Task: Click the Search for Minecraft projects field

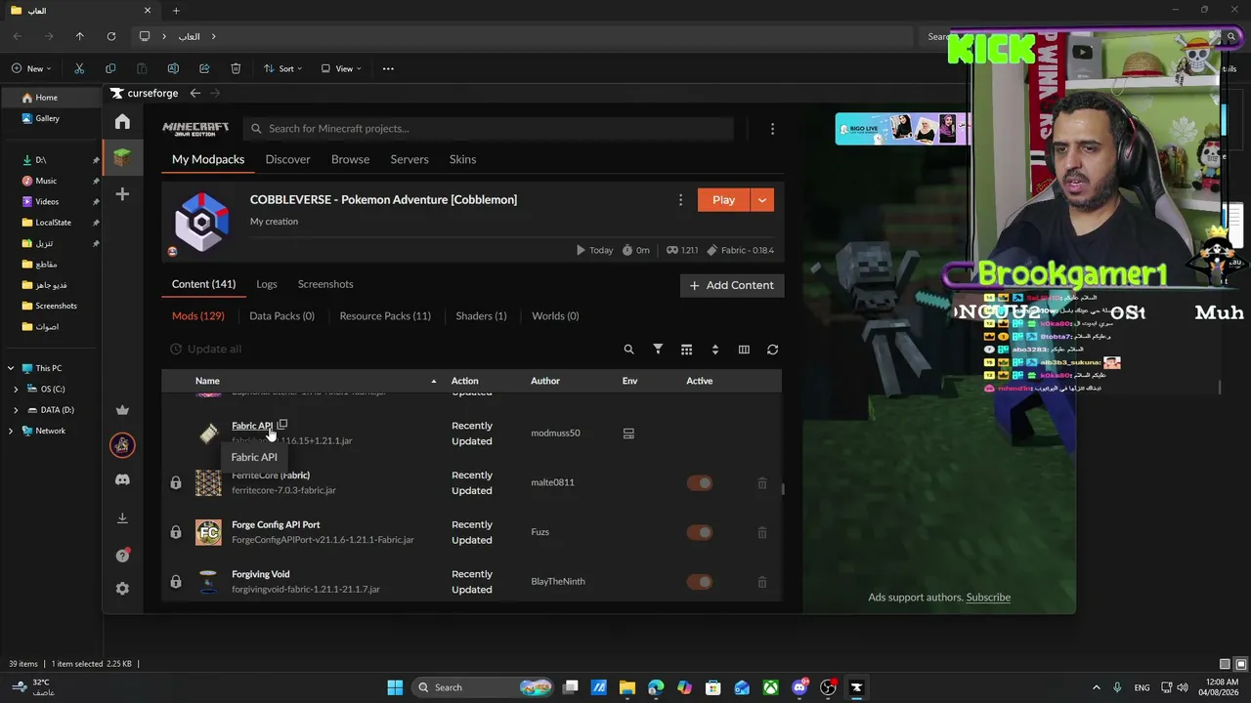Action: (x=488, y=129)
